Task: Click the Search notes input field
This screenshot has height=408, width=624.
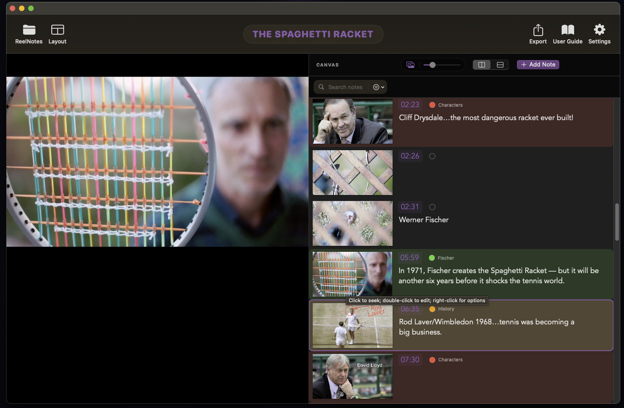Action: click(x=345, y=87)
